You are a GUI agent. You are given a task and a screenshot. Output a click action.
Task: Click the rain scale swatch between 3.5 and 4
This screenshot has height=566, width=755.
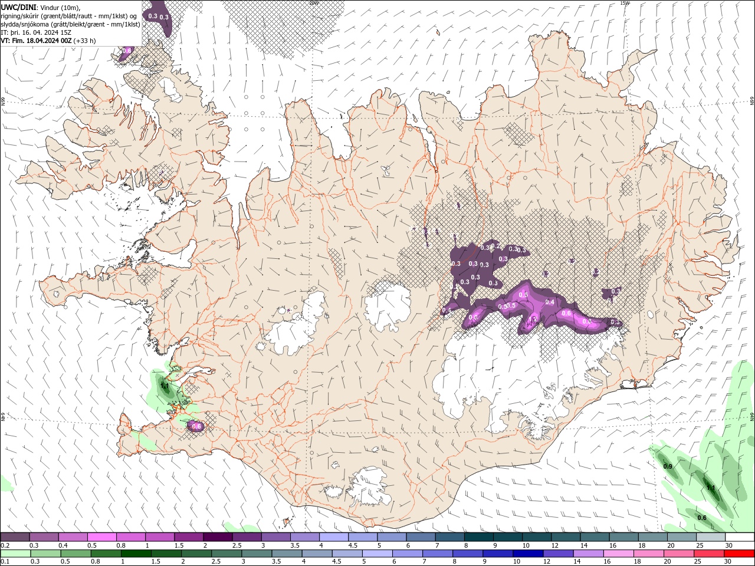pyautogui.click(x=286, y=554)
